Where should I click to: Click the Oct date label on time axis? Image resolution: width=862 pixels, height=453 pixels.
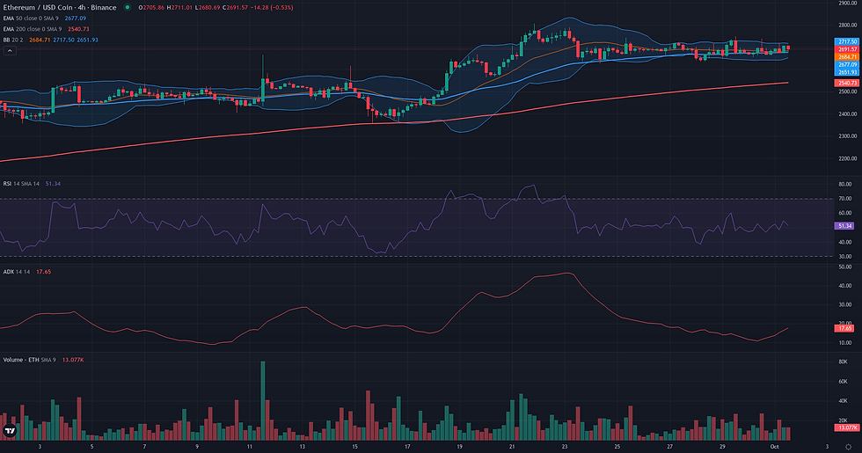tap(774, 447)
